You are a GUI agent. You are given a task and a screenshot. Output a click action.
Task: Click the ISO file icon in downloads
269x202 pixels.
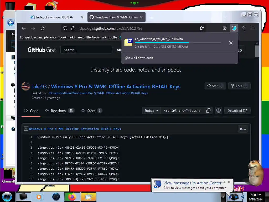(x=128, y=42)
